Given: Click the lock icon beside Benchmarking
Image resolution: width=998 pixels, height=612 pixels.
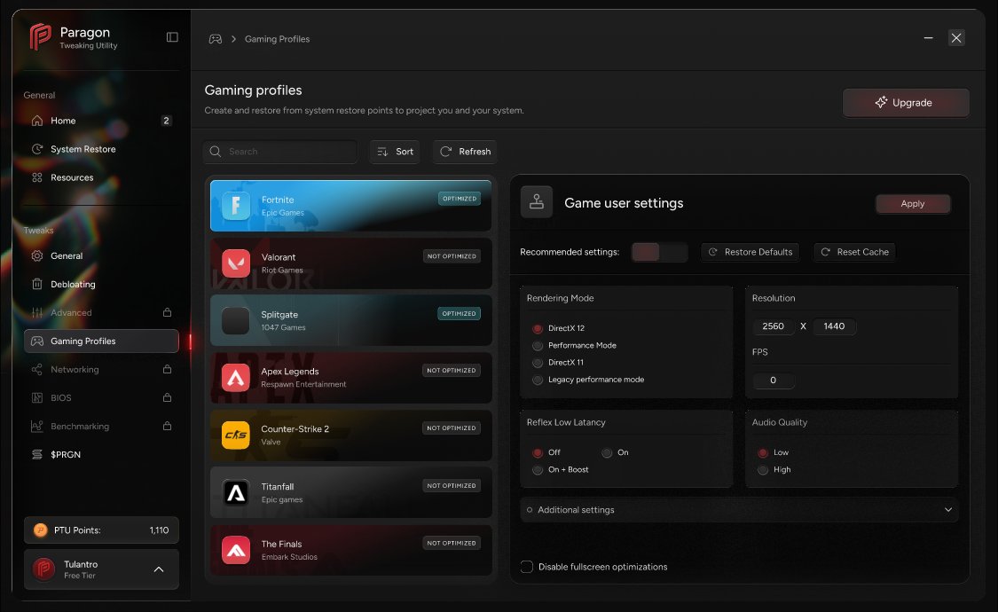Looking at the screenshot, I should 167,427.
